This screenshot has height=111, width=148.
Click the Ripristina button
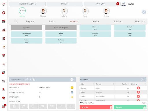coord(27,28)
